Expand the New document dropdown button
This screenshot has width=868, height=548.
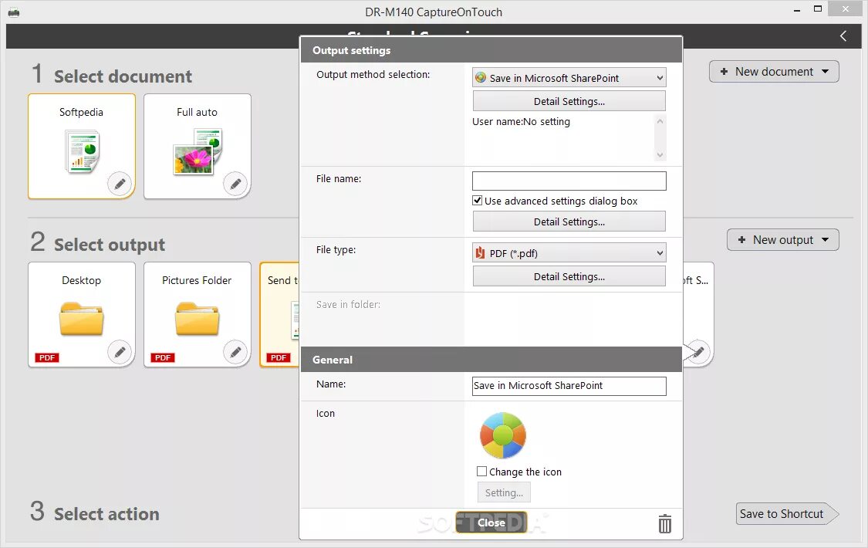[774, 72]
